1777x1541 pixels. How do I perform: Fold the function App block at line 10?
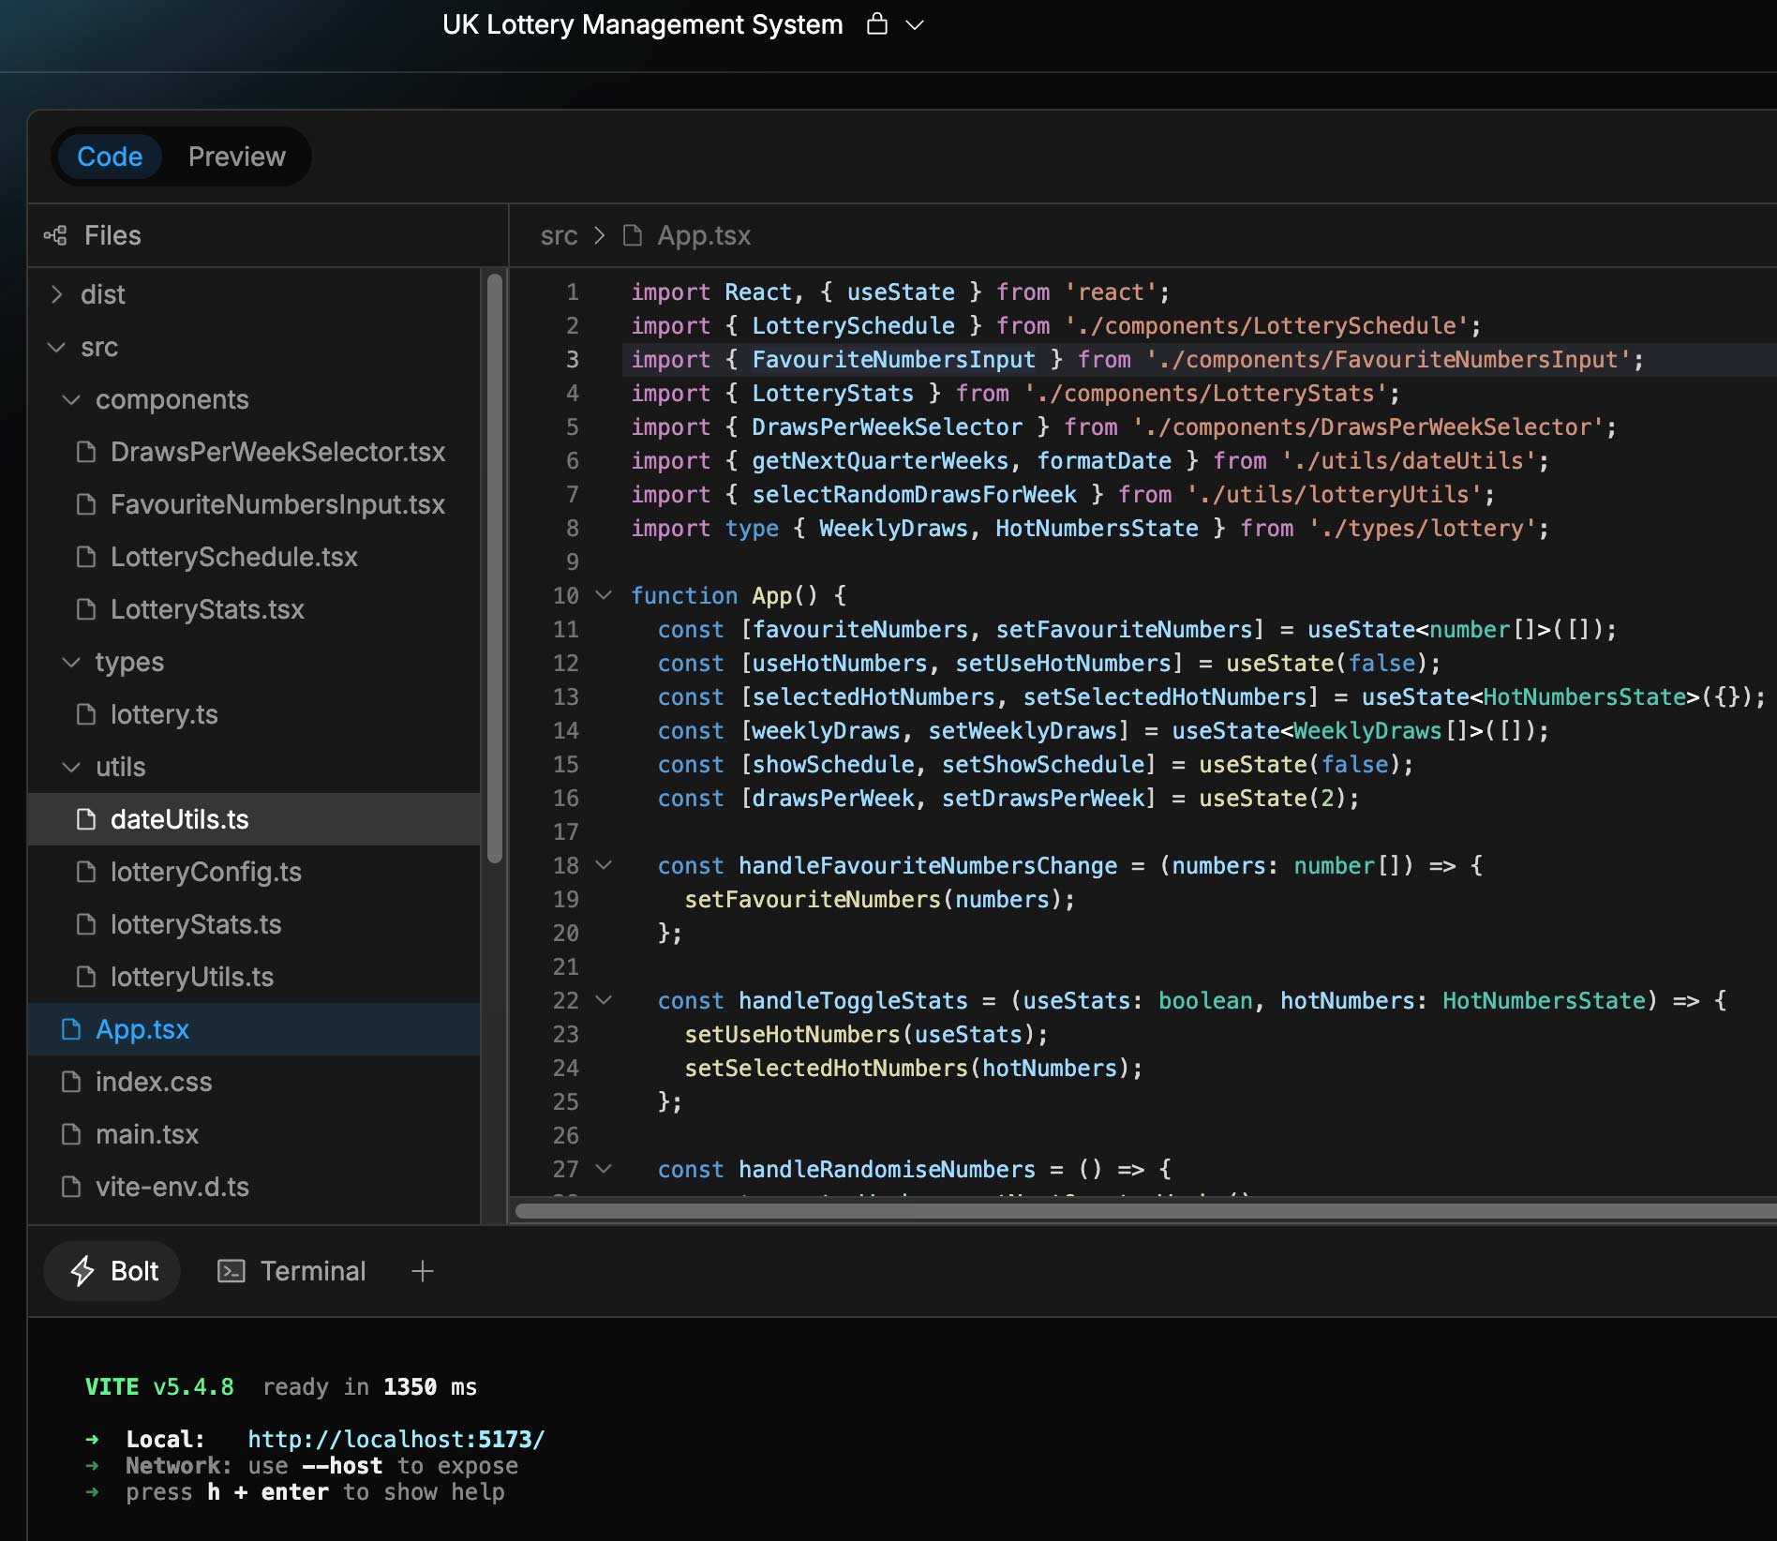click(605, 595)
